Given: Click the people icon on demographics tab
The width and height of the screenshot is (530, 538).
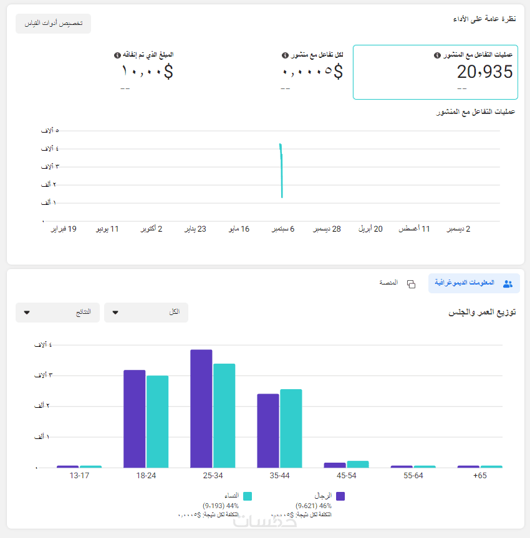Looking at the screenshot, I should 508,284.
